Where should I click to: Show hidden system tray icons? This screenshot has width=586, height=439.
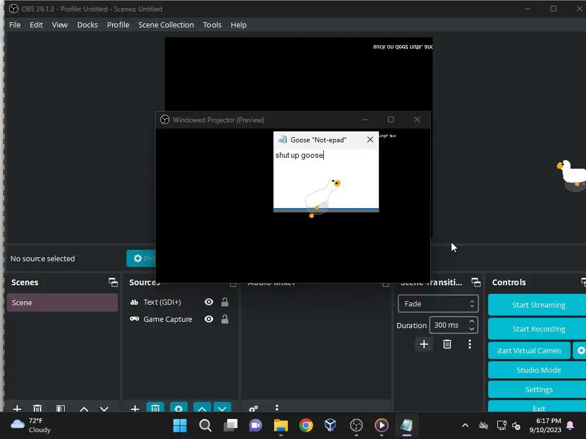465,425
